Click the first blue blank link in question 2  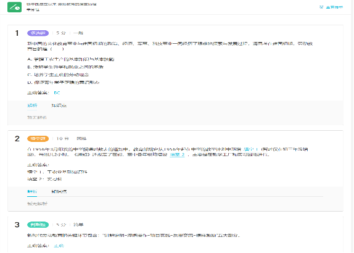click(251, 149)
